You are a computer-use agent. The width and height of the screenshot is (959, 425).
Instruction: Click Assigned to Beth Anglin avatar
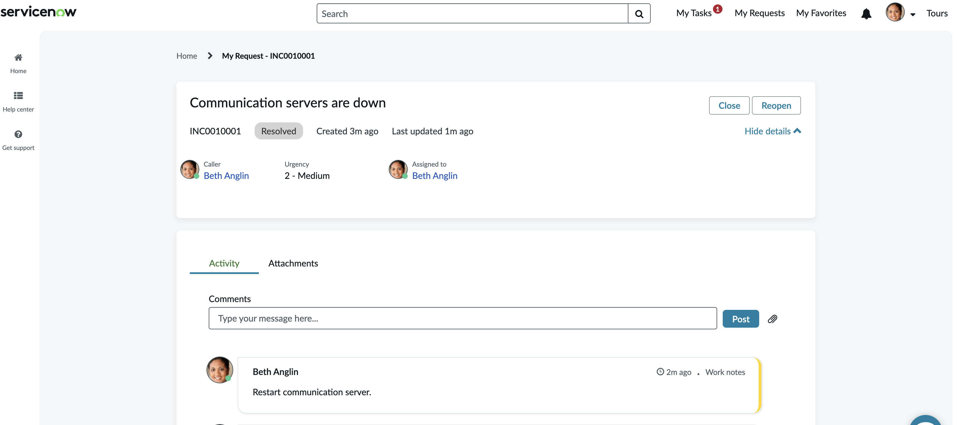[398, 169]
